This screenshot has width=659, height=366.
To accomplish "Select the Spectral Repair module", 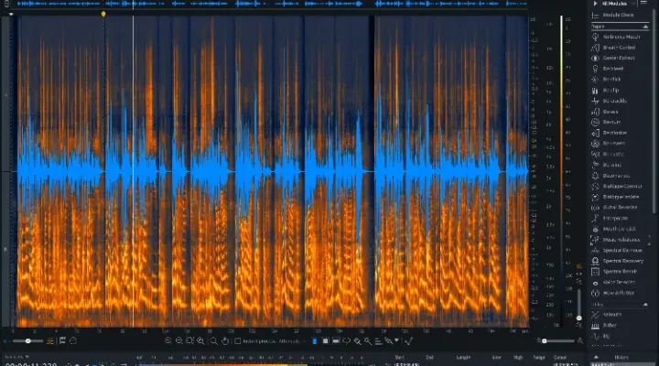I will (621, 273).
